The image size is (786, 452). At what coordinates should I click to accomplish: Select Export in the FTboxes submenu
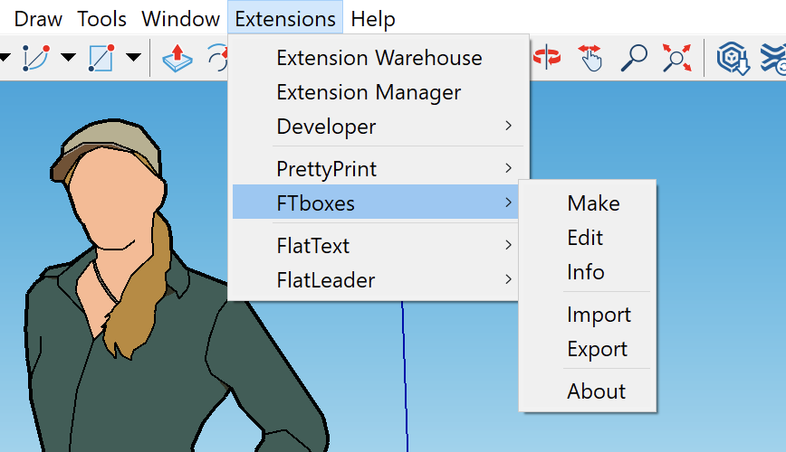597,349
